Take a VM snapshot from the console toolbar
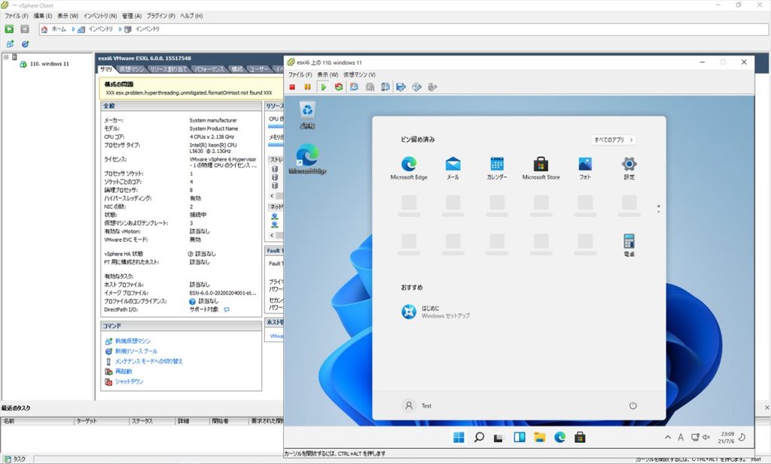The image size is (771, 464). pos(354,87)
